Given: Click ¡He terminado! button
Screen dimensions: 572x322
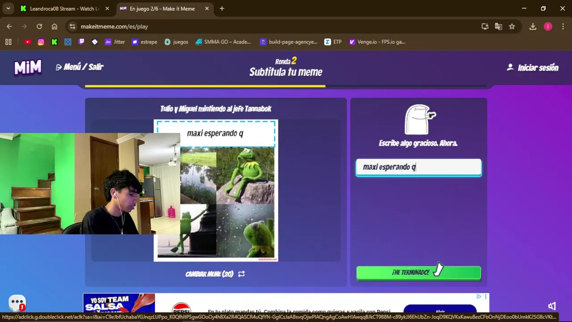Looking at the screenshot, I should (419, 272).
